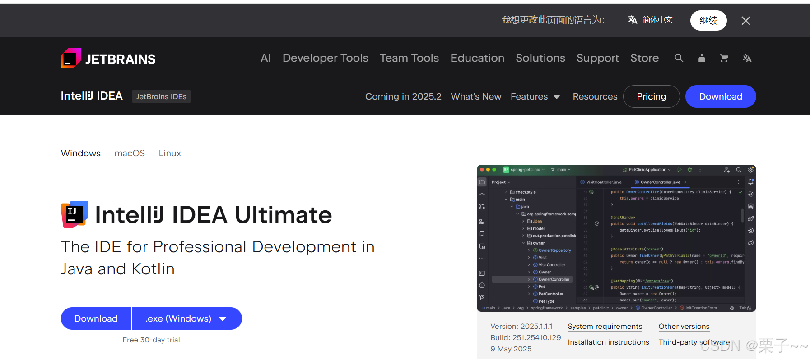Viewport: 810px width, 359px height.
Task: Click the Debug bug icon in IDE screenshot
Action: (689, 170)
